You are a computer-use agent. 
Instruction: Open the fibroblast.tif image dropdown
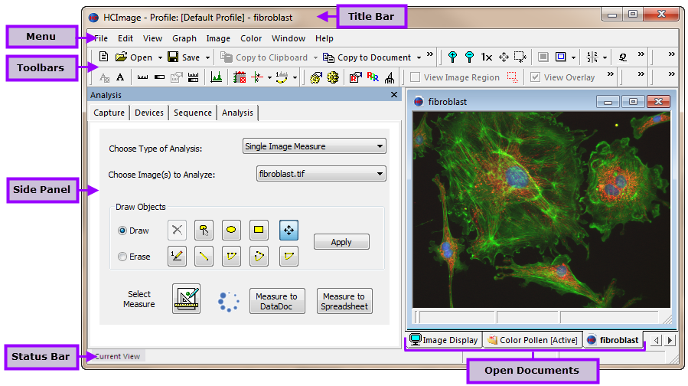pyautogui.click(x=321, y=173)
